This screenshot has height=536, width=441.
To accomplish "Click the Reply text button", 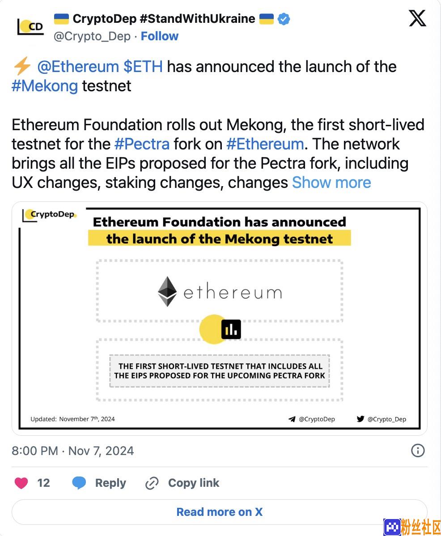I will (x=110, y=483).
